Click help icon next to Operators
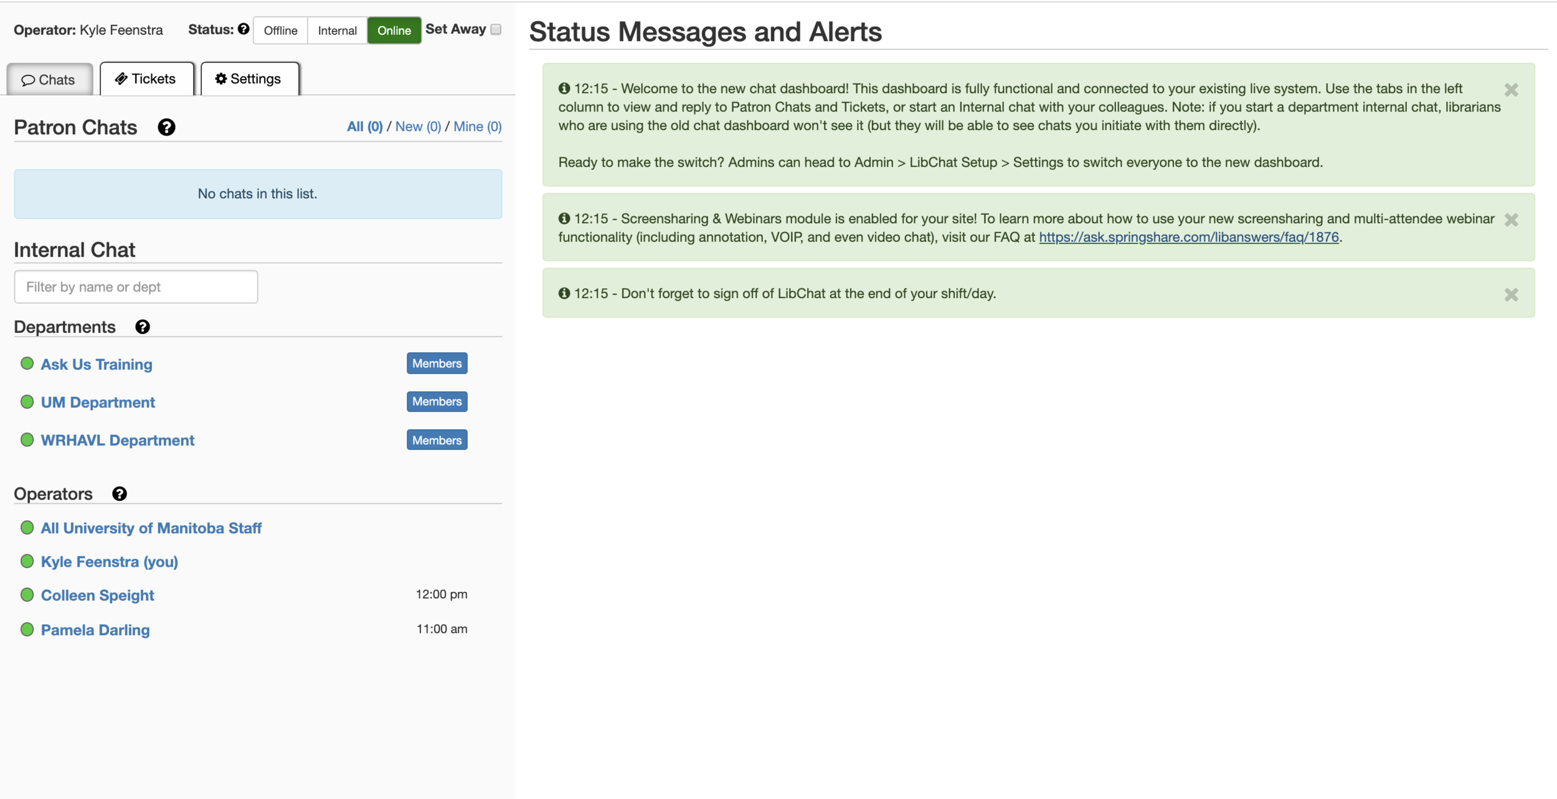This screenshot has height=799, width=1557. (x=120, y=494)
